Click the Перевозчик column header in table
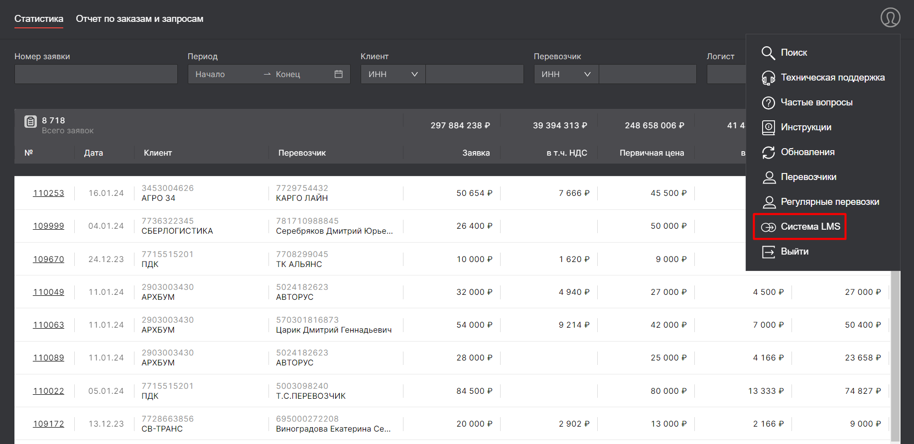 click(302, 153)
